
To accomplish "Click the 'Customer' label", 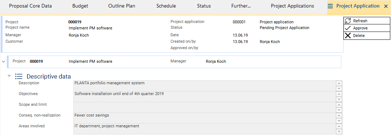I will point(14,41).
